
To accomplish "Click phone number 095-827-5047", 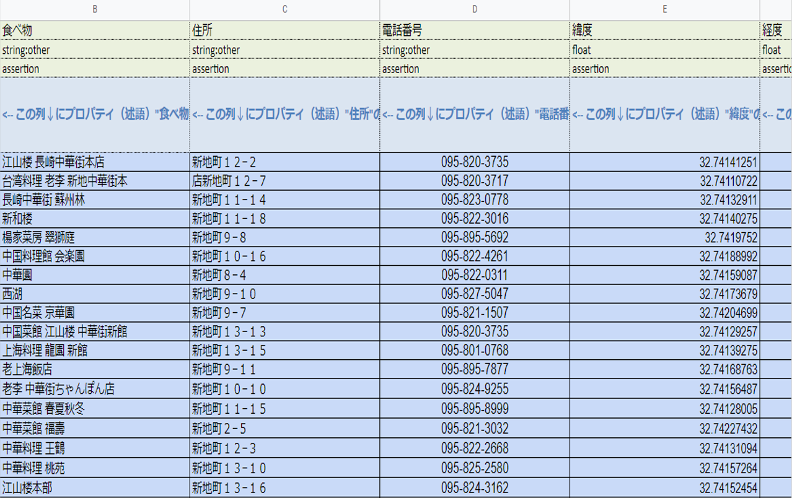I will coord(475,293).
